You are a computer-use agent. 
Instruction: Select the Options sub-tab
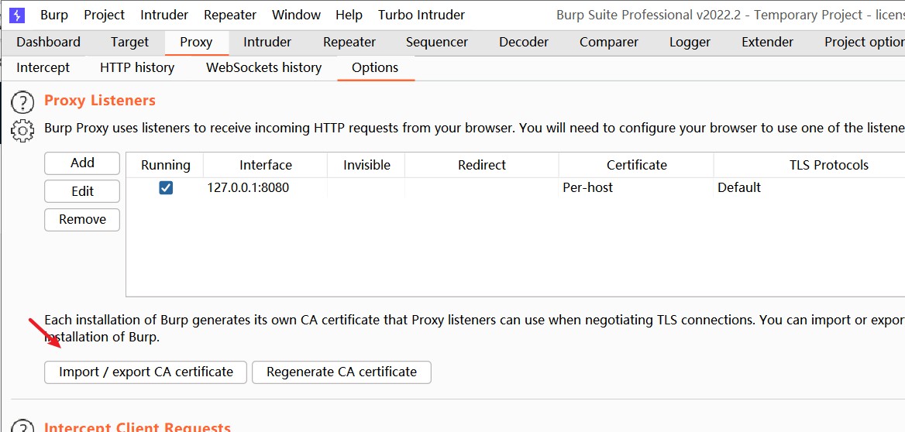375,67
